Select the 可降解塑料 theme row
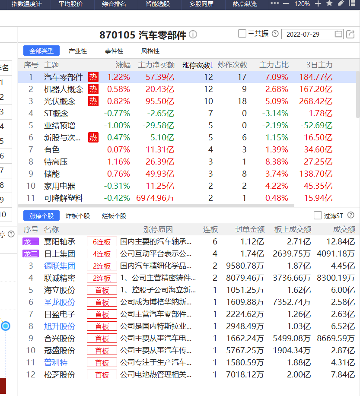360x396 pixels. [187, 198]
